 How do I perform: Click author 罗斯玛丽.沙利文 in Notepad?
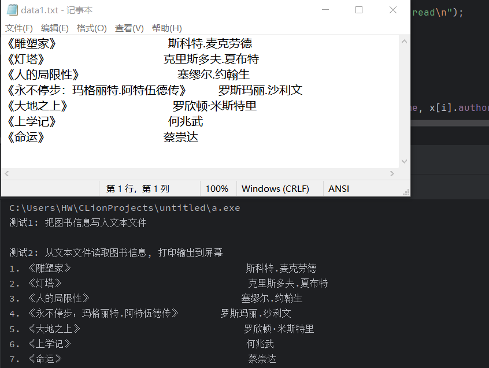tap(260, 90)
